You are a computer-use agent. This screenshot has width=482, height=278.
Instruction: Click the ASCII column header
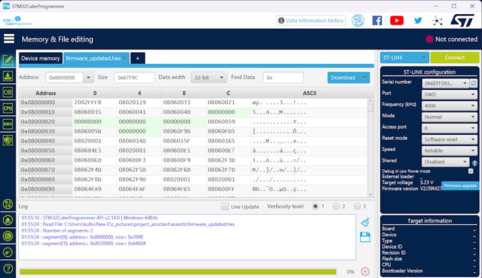click(x=309, y=92)
